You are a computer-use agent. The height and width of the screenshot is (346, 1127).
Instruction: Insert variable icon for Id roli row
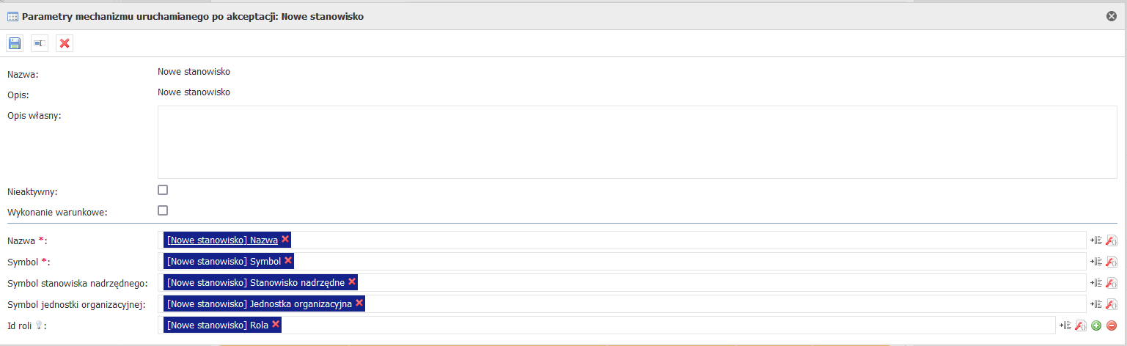click(x=1066, y=325)
